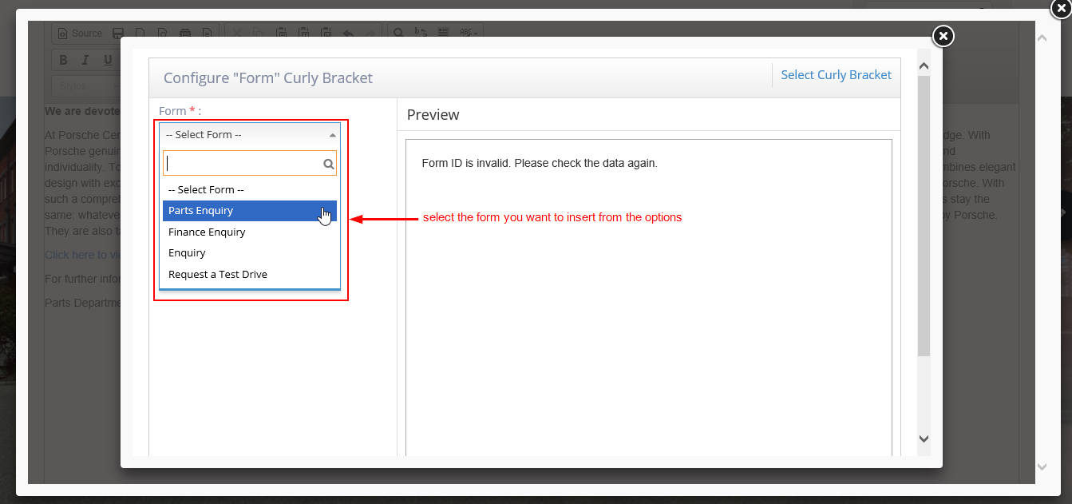Click the Cut icon in the toolbar
Image resolution: width=1072 pixels, height=504 pixels.
pyautogui.click(x=236, y=33)
